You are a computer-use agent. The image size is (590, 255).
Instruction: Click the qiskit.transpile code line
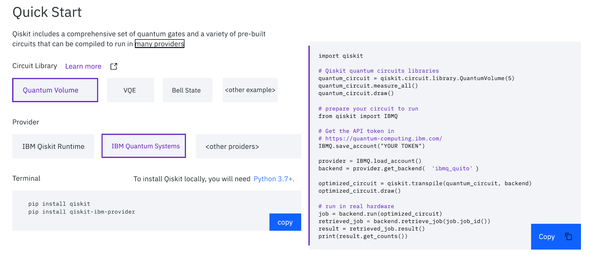coord(425,184)
